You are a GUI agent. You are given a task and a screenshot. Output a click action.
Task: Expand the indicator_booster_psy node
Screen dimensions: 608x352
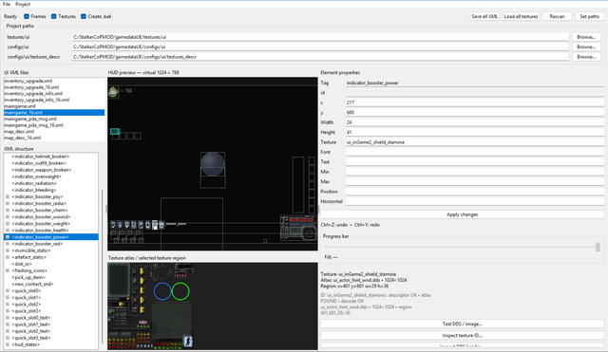8,196
